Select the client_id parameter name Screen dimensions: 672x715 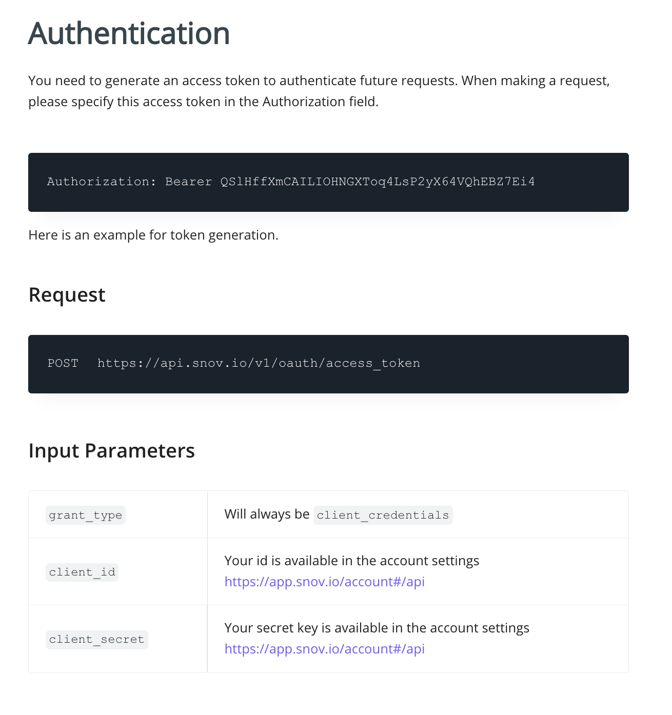(x=82, y=572)
